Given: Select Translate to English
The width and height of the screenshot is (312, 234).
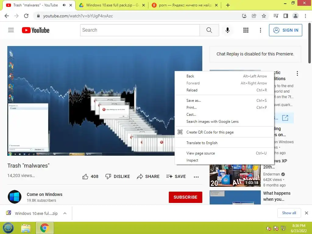Looking at the screenshot, I should (x=225, y=143).
